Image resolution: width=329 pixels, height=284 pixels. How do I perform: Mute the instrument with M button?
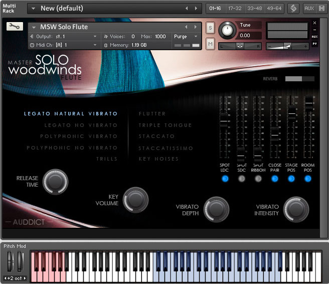[x=210, y=44]
